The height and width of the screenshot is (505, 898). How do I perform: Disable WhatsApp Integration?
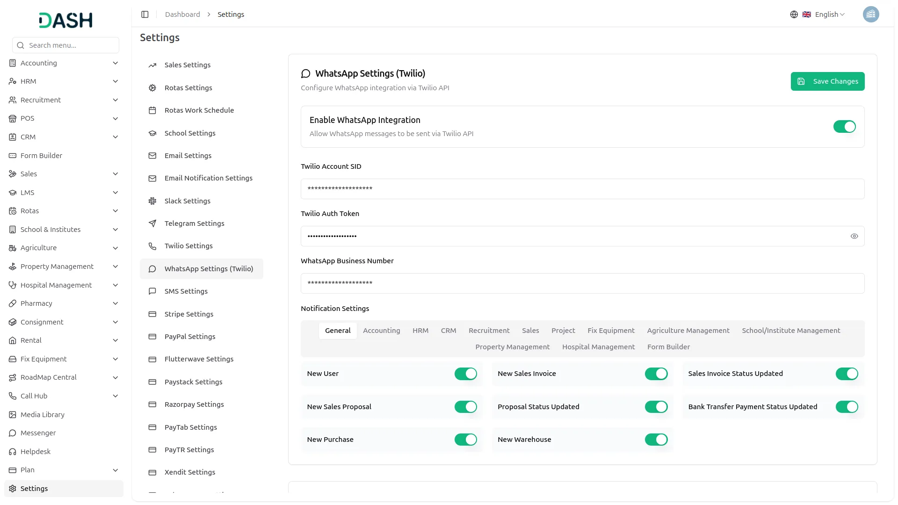(x=844, y=126)
